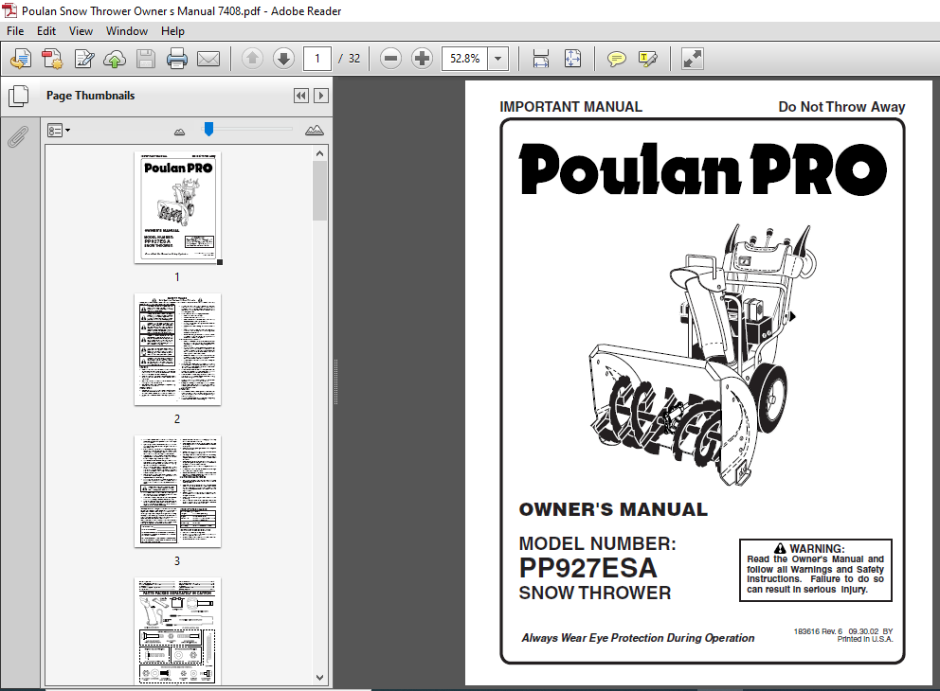Zoom out with the minus button
The image size is (940, 691).
[390, 59]
